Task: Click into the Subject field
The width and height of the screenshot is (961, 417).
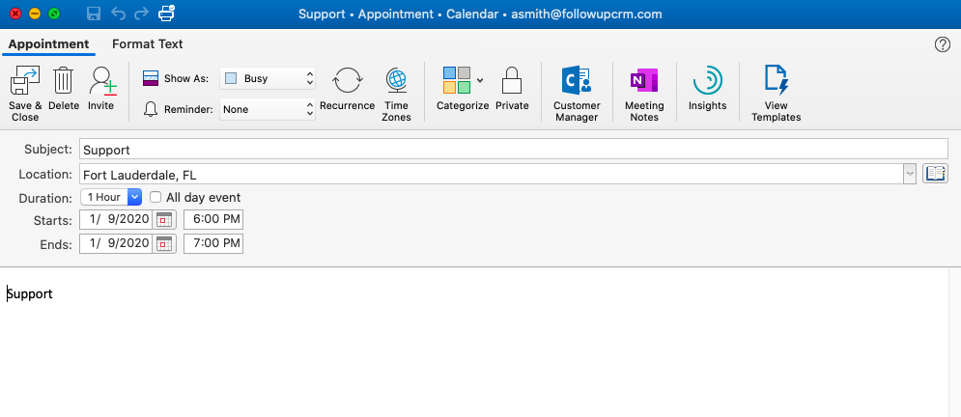Action: (514, 150)
